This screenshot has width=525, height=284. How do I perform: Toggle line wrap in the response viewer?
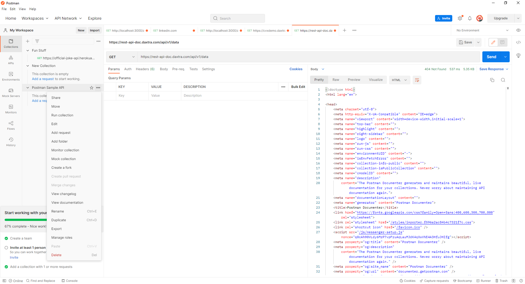pyautogui.click(x=417, y=80)
